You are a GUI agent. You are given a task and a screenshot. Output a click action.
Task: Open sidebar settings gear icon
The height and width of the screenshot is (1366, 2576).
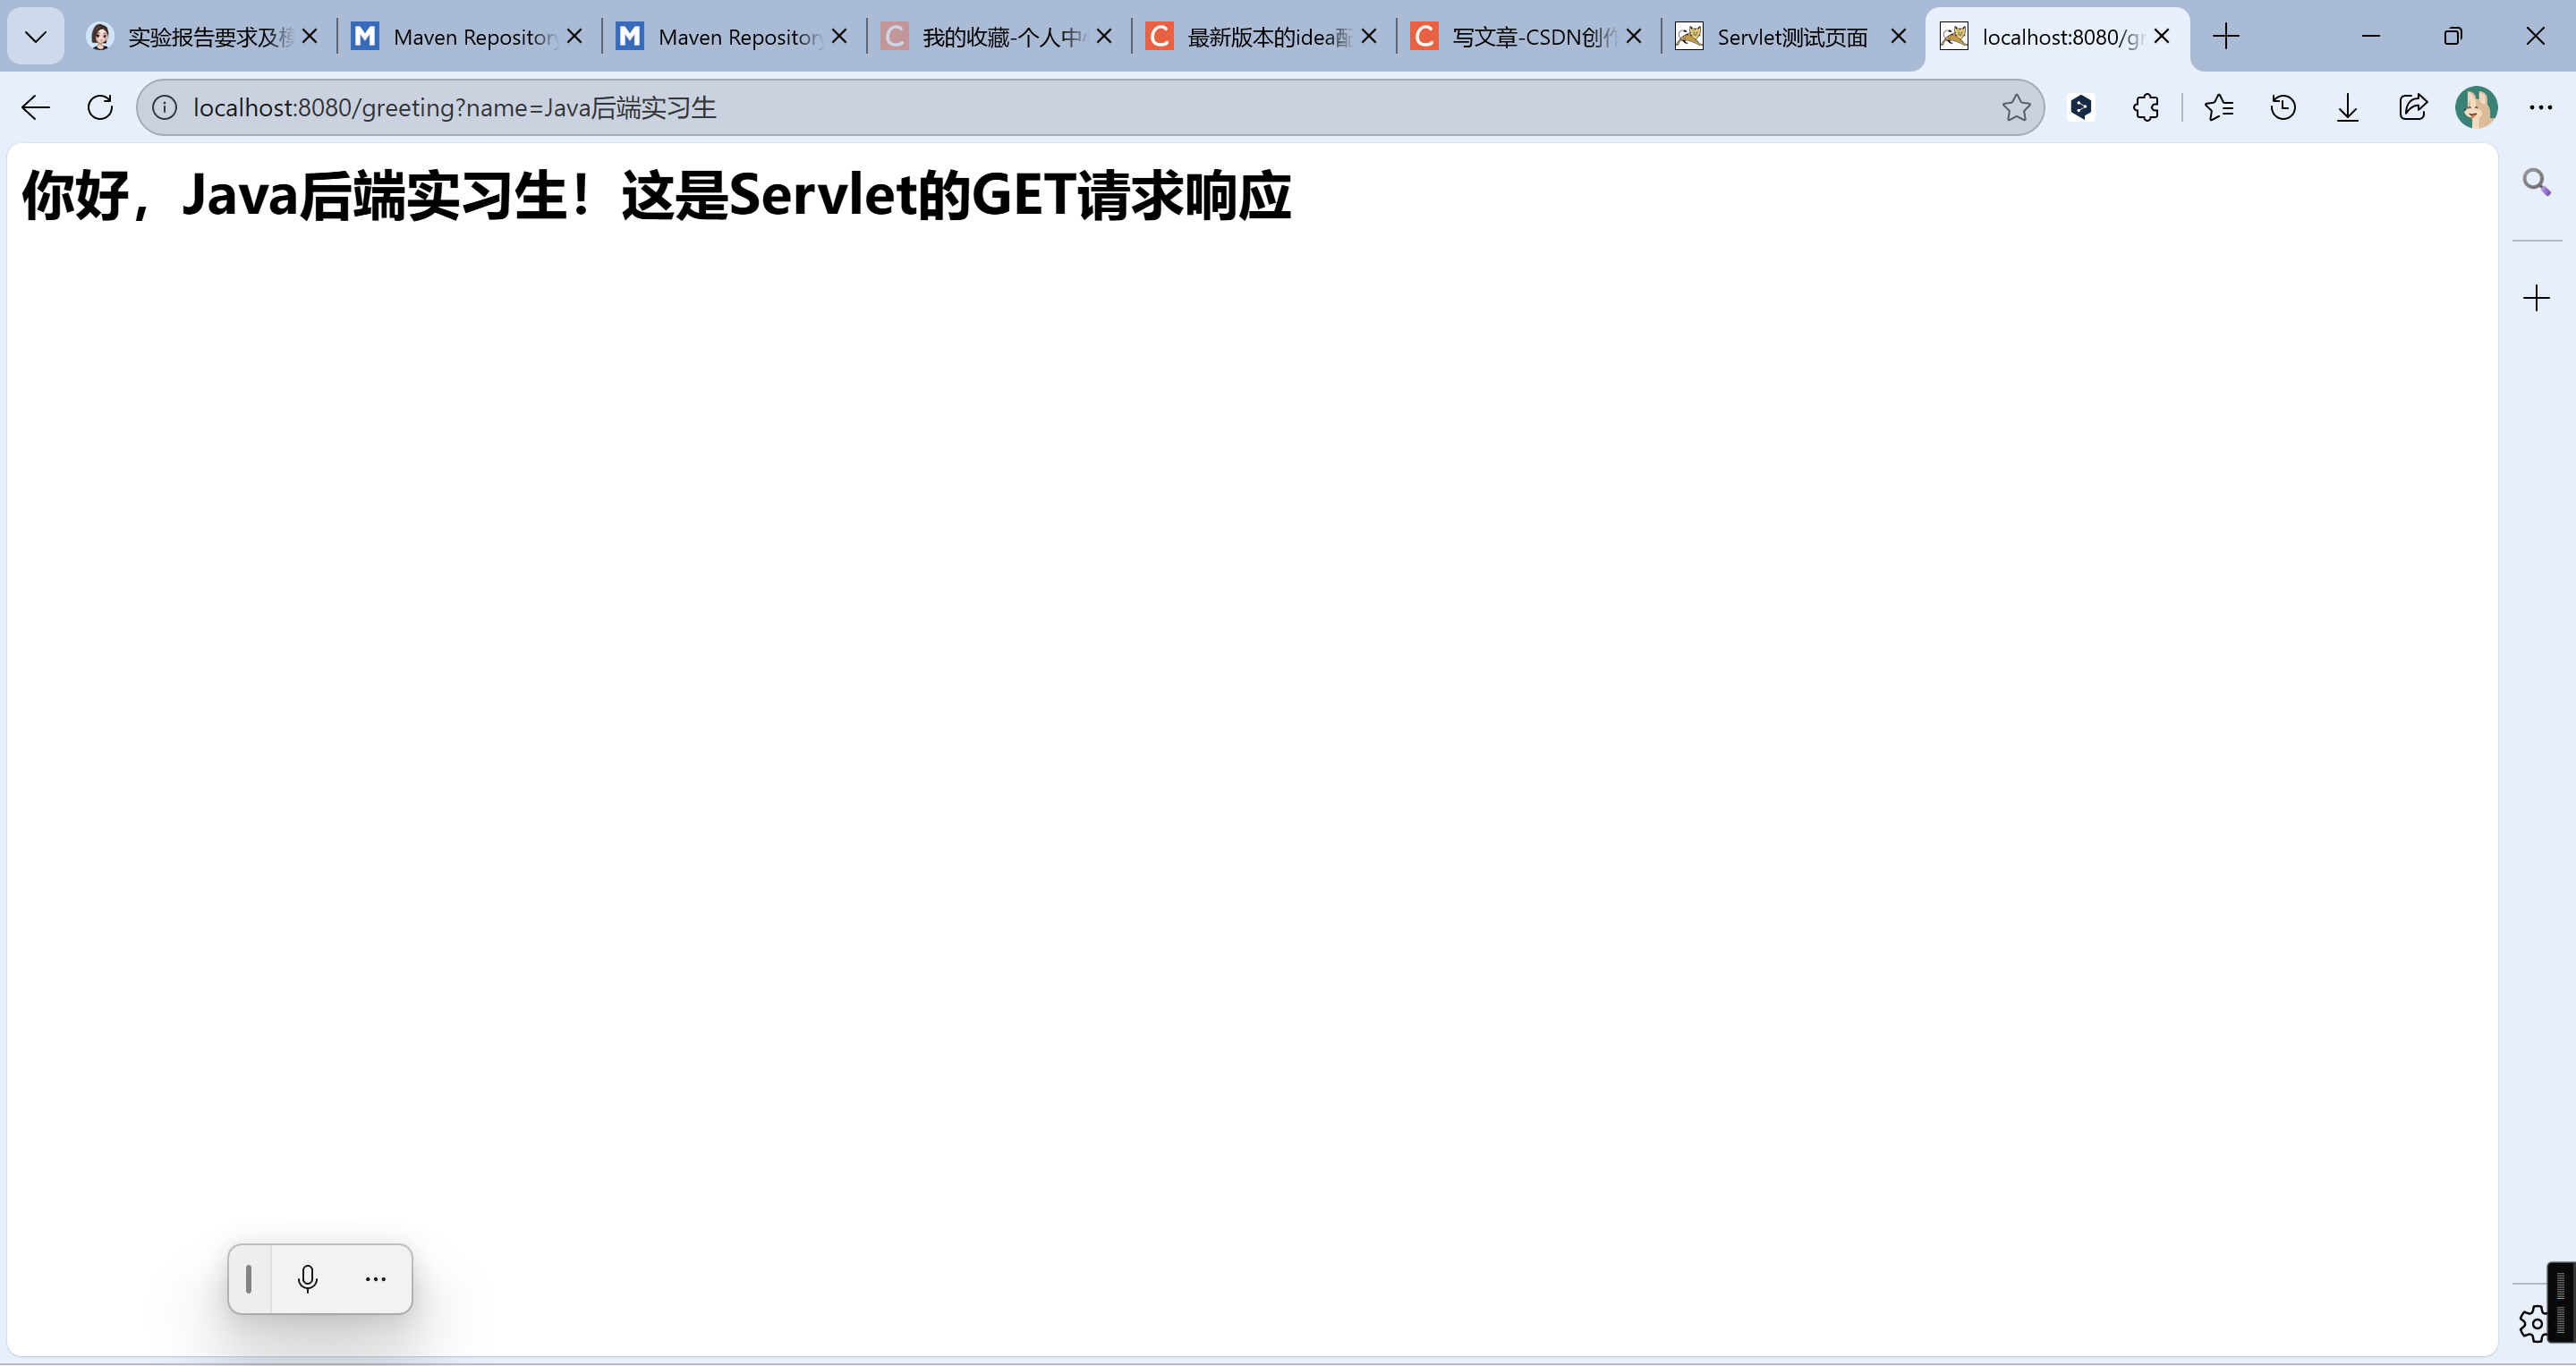click(2532, 1323)
